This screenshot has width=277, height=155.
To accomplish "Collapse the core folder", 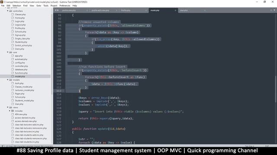I will coord(8,52).
